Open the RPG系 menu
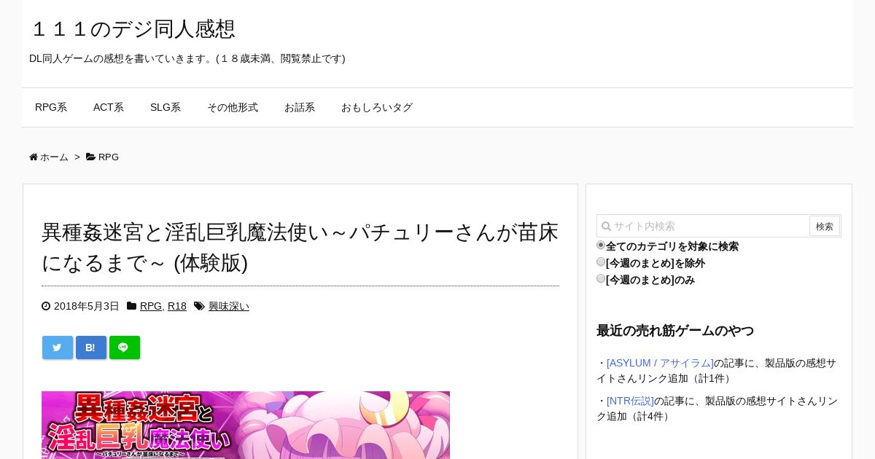The width and height of the screenshot is (875, 459). coord(51,108)
